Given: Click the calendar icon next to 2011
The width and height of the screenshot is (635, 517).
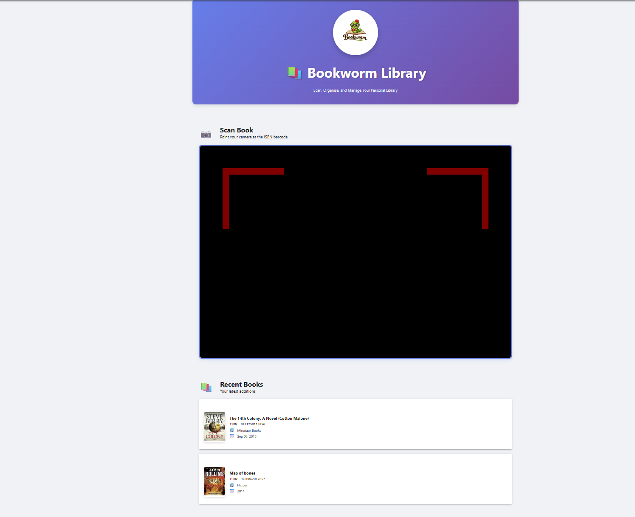Looking at the screenshot, I should [x=232, y=491].
